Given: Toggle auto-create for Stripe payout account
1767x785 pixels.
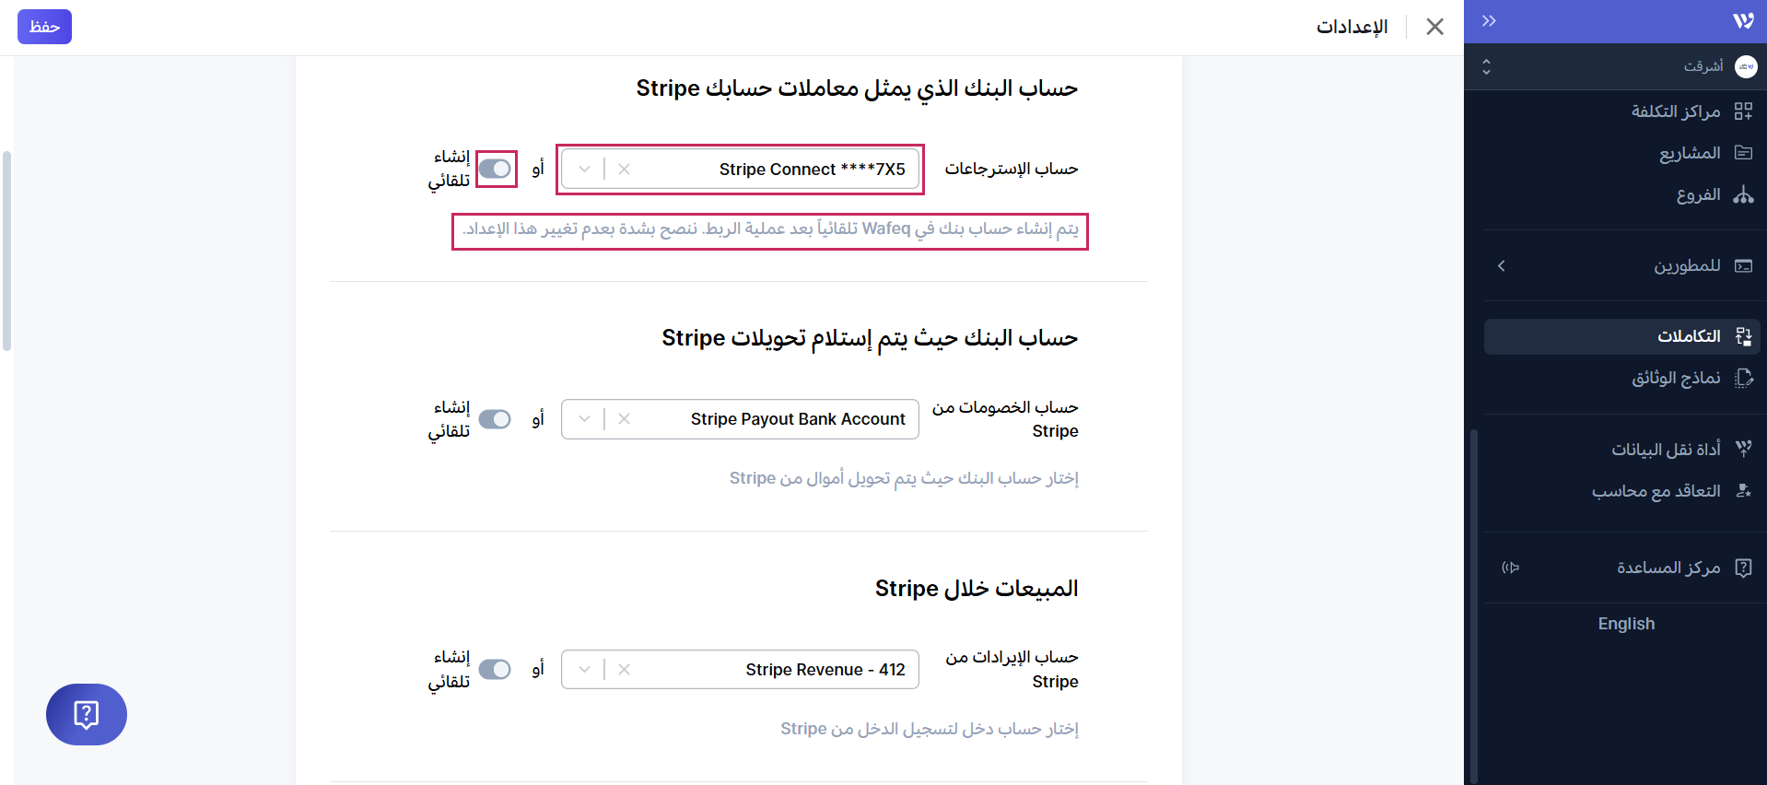Looking at the screenshot, I should pyautogui.click(x=496, y=419).
